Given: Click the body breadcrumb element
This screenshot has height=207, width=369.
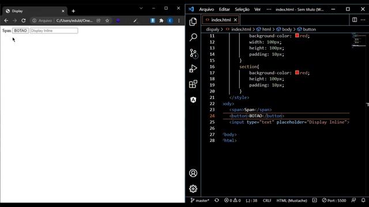Looking at the screenshot, I should (287, 29).
